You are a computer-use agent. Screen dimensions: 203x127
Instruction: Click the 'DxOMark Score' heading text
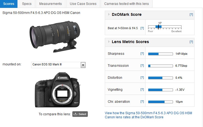point(127,14)
